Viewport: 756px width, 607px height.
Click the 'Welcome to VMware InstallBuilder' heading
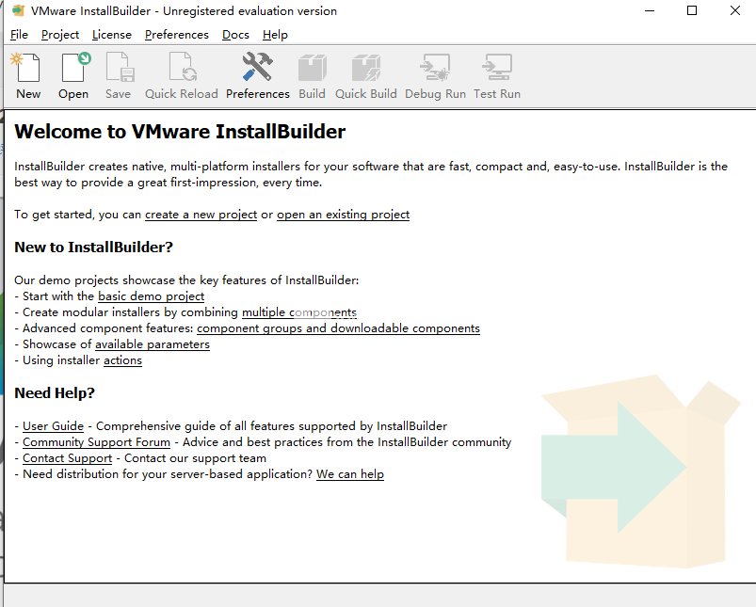click(180, 132)
